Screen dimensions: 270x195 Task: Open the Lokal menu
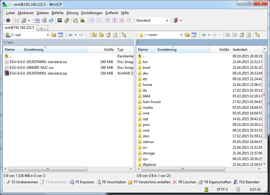pyautogui.click(x=11, y=13)
